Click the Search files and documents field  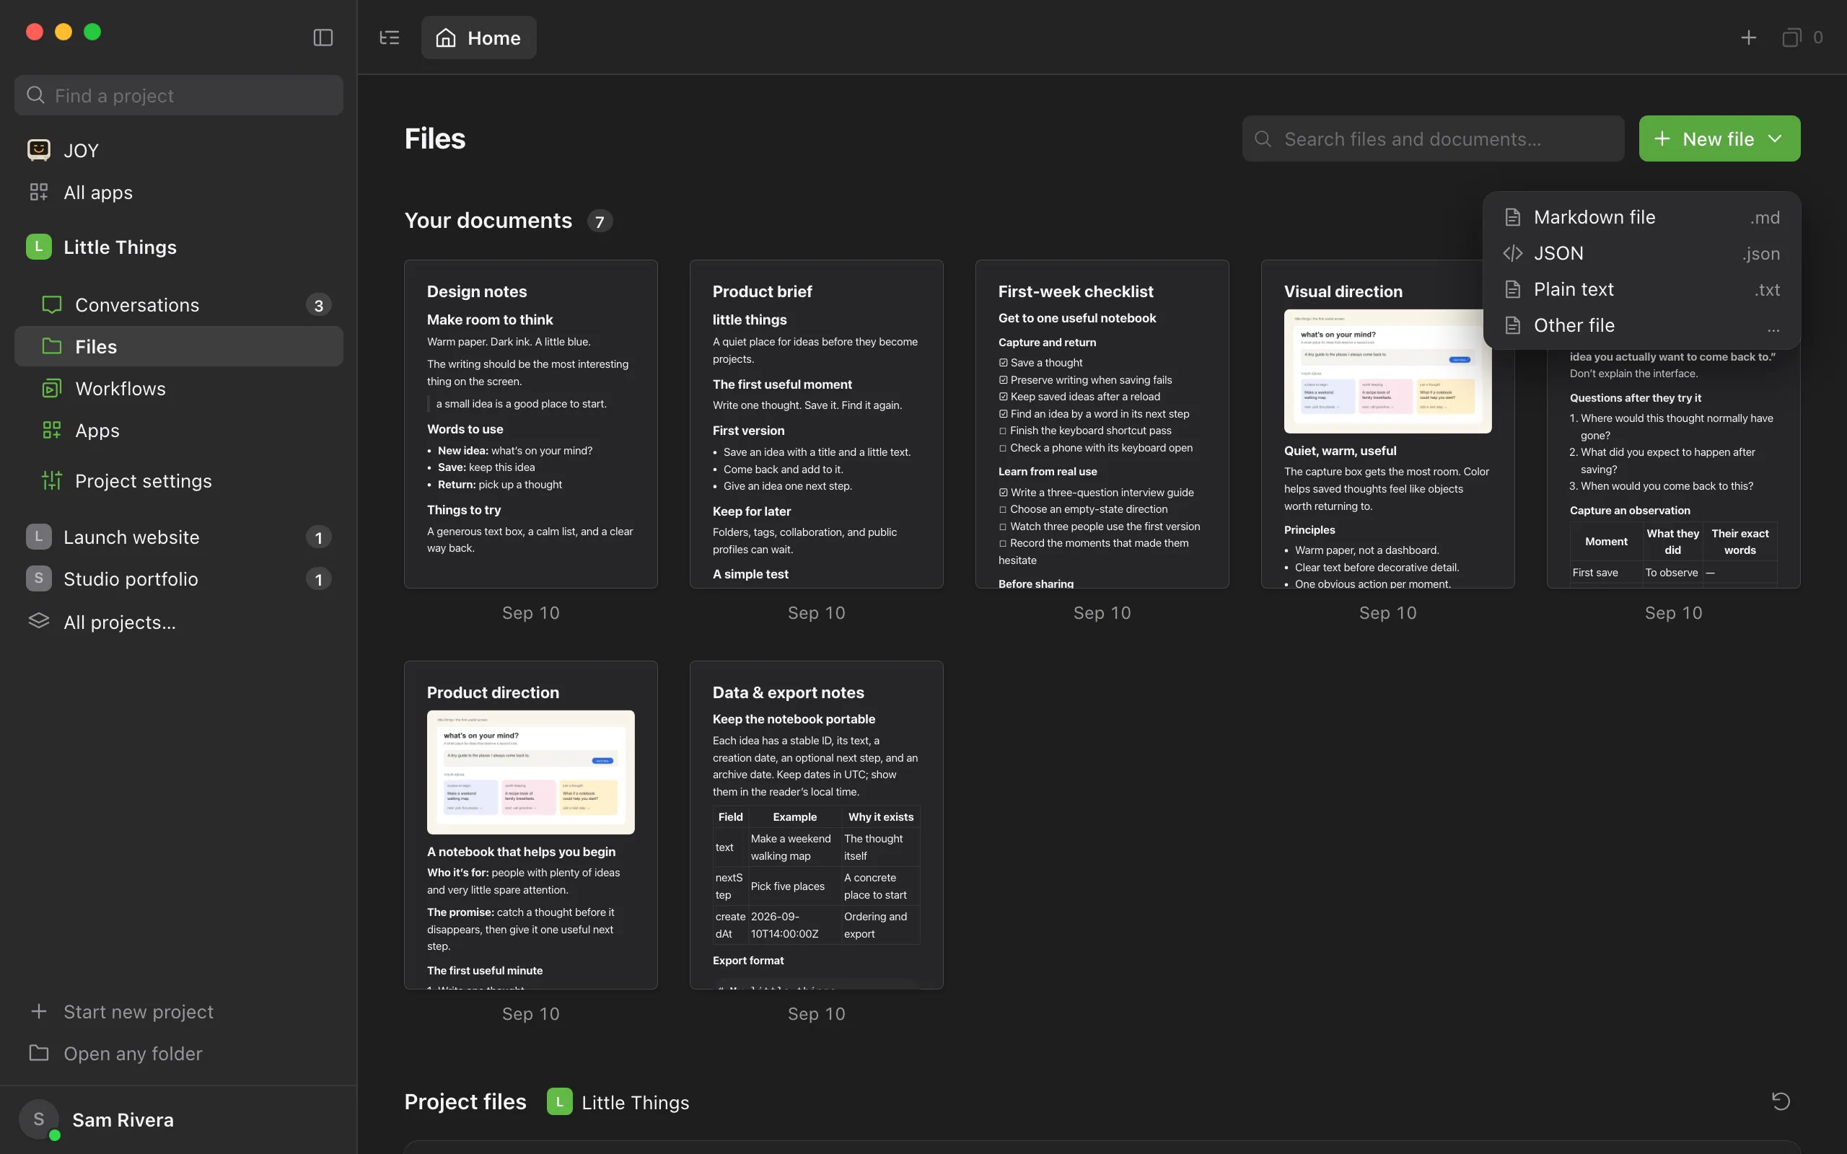pyautogui.click(x=1433, y=138)
